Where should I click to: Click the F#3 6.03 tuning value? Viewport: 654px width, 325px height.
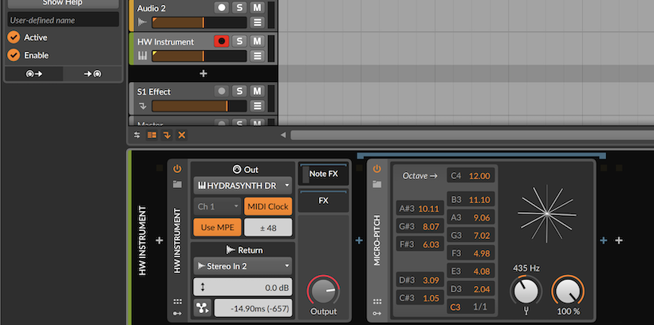[x=420, y=245]
